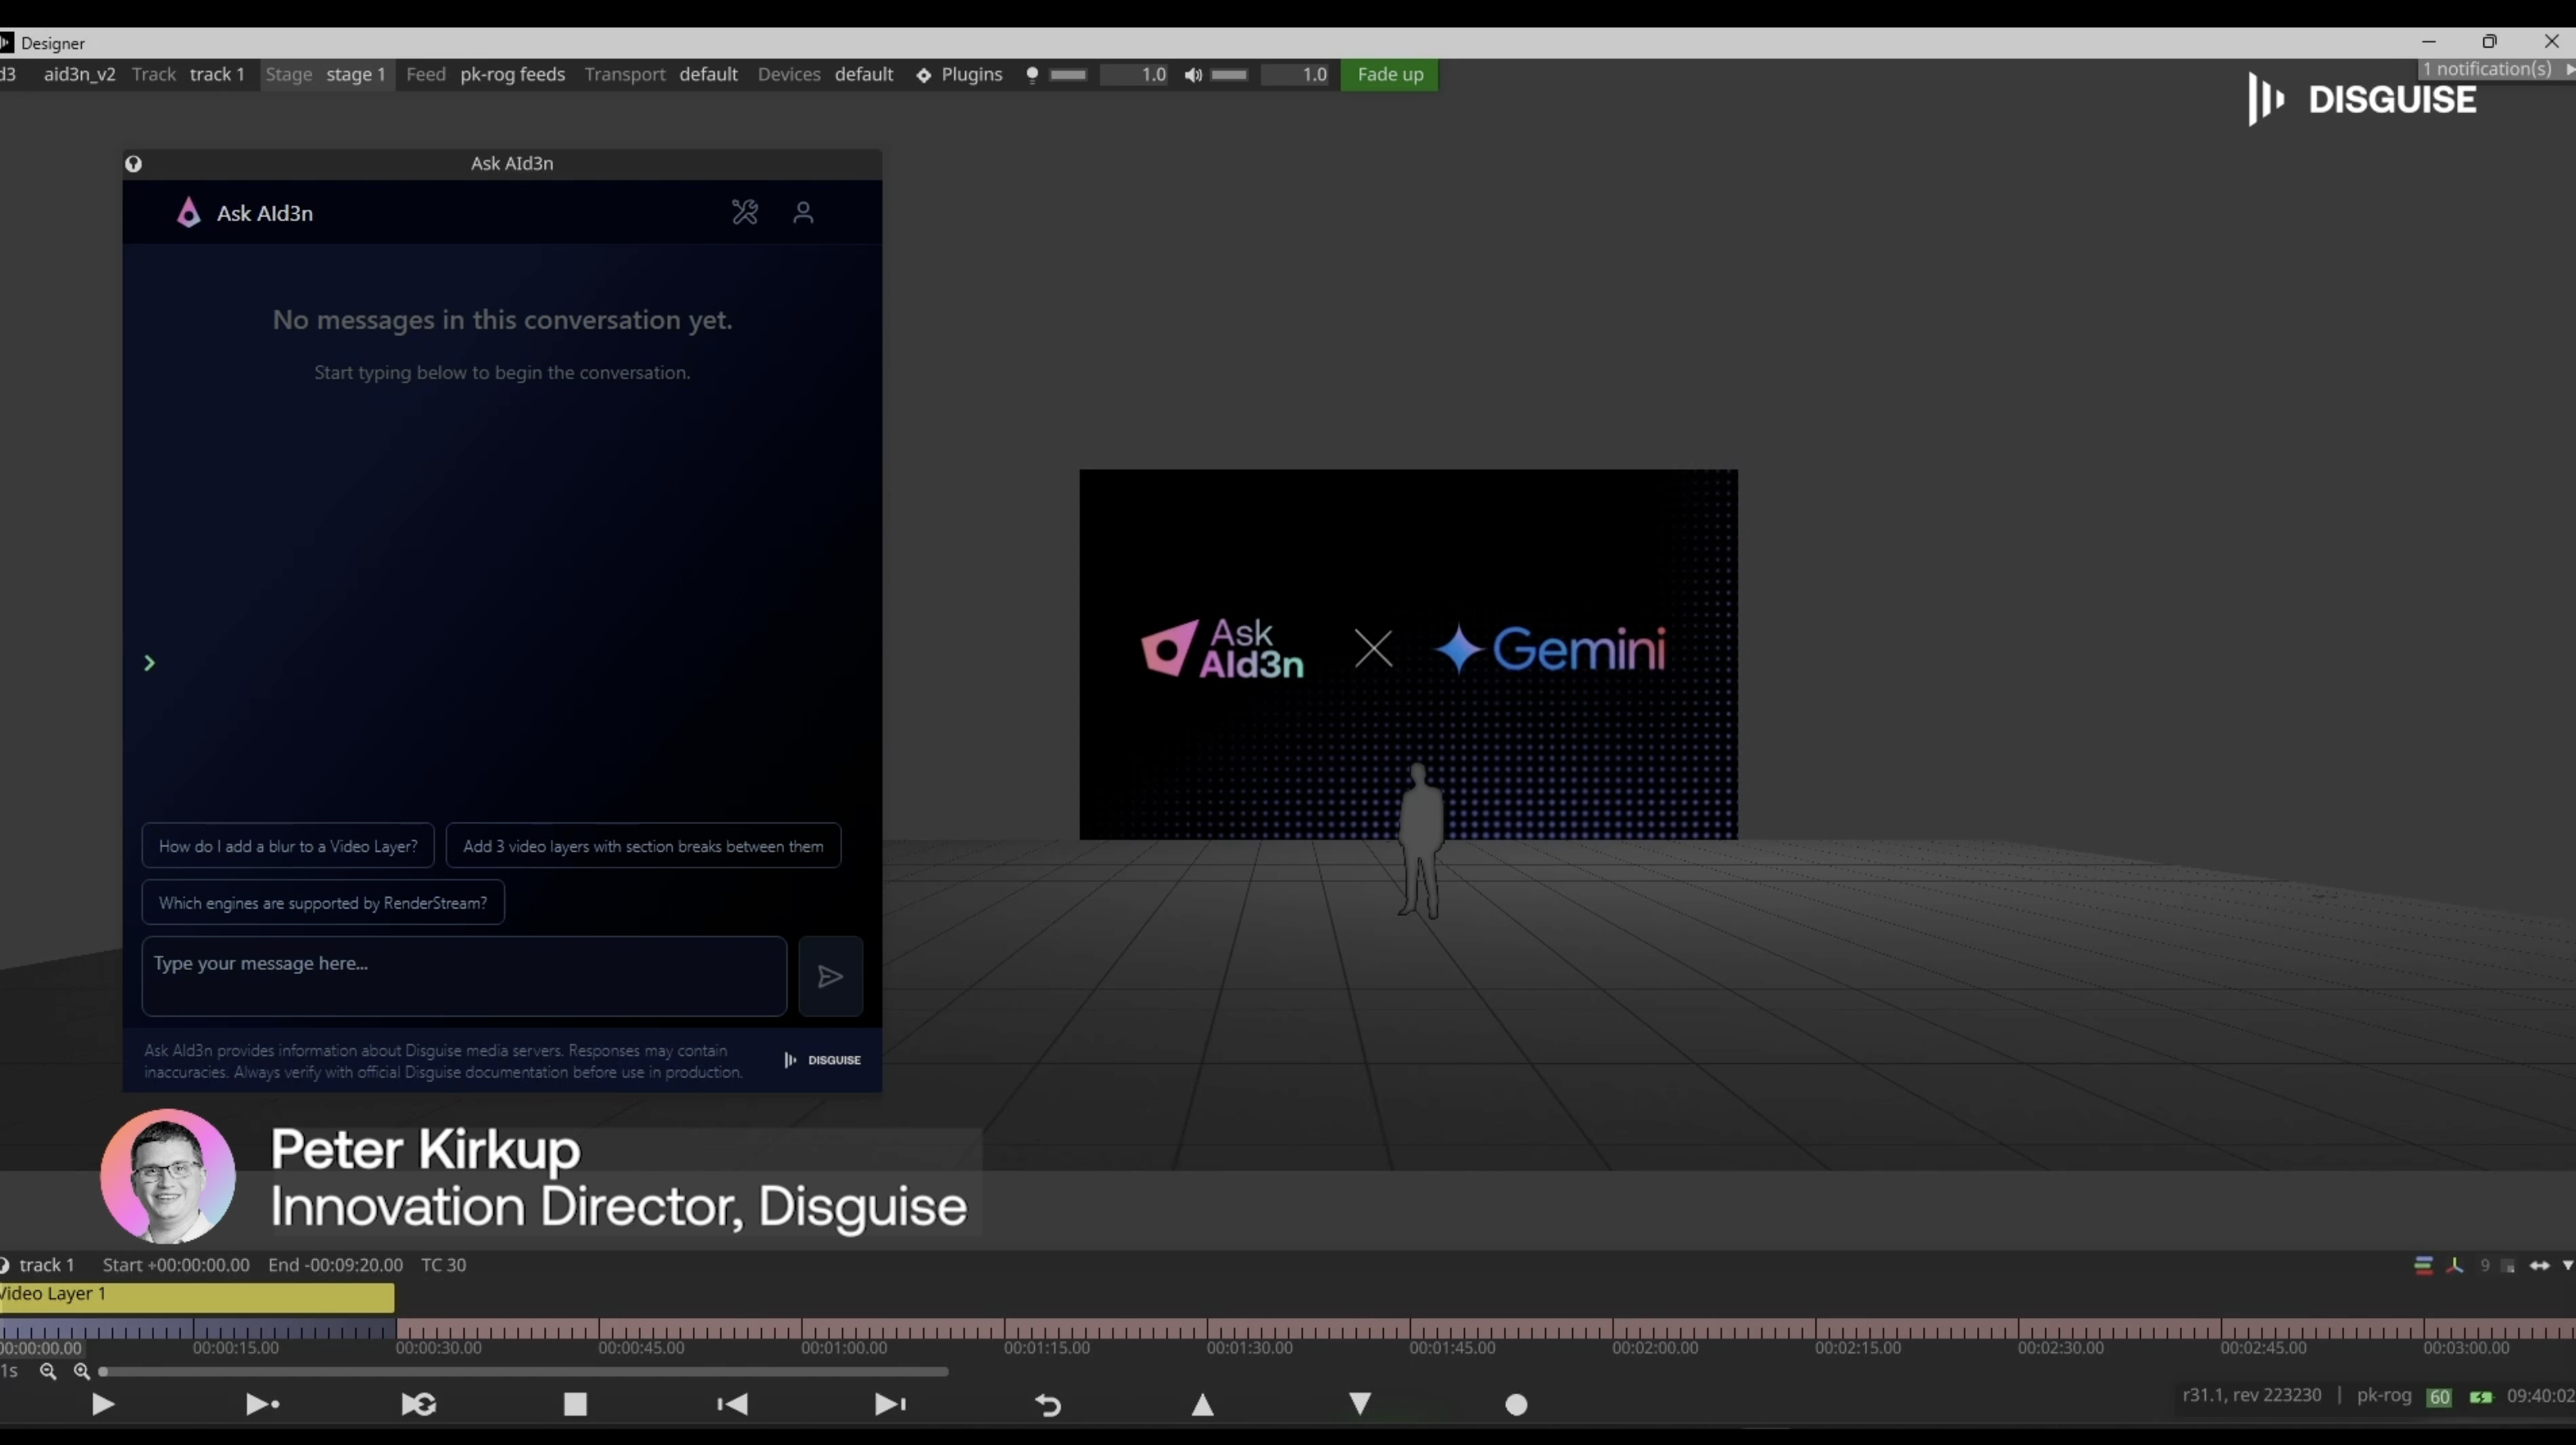The width and height of the screenshot is (2576, 1445).
Task: Click the send message arrow button
Action: tap(830, 976)
